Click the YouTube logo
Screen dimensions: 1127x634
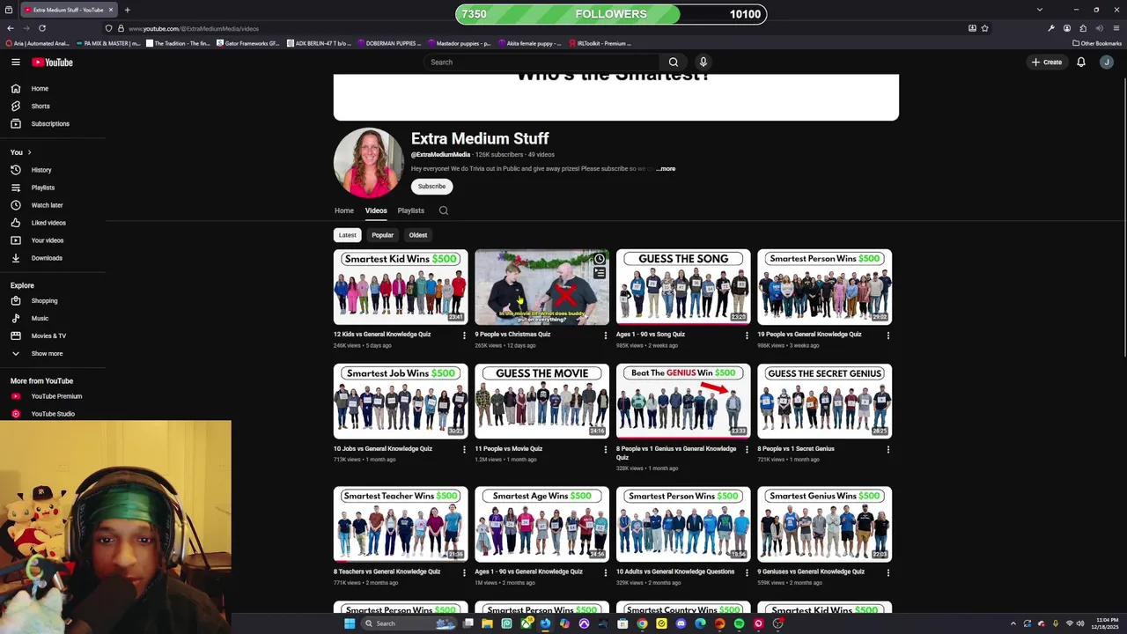click(x=52, y=62)
